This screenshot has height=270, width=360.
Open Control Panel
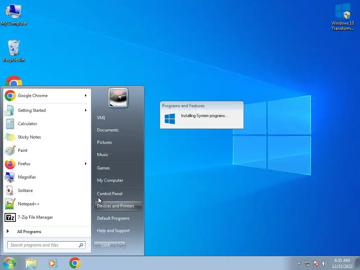[x=110, y=194]
